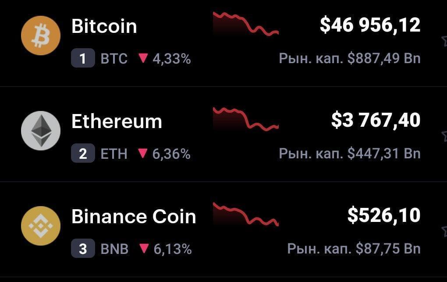This screenshot has height=282, width=447.
Task: Toggle the favorite star for Bitcoin
Action: point(444,41)
